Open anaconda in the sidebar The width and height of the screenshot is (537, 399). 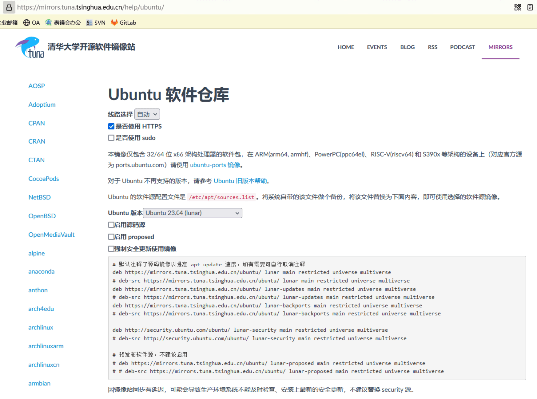coord(41,271)
